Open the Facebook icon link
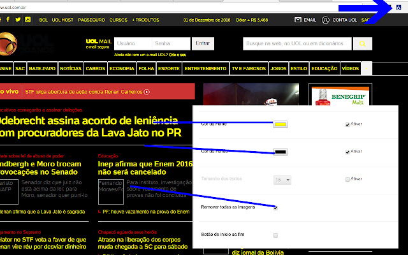 [x=8, y=19]
